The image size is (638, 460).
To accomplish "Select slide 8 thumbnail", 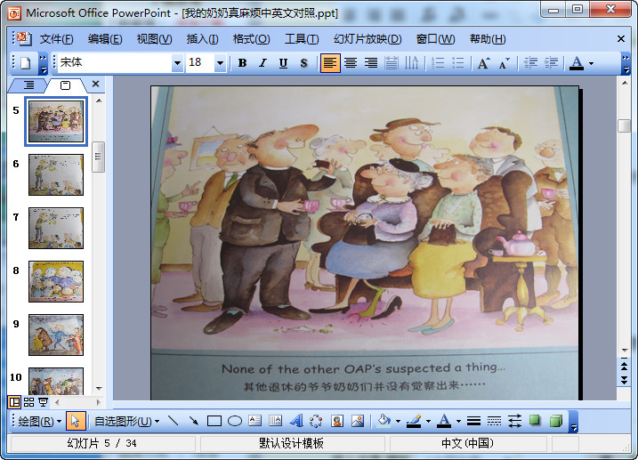I will coord(56,281).
